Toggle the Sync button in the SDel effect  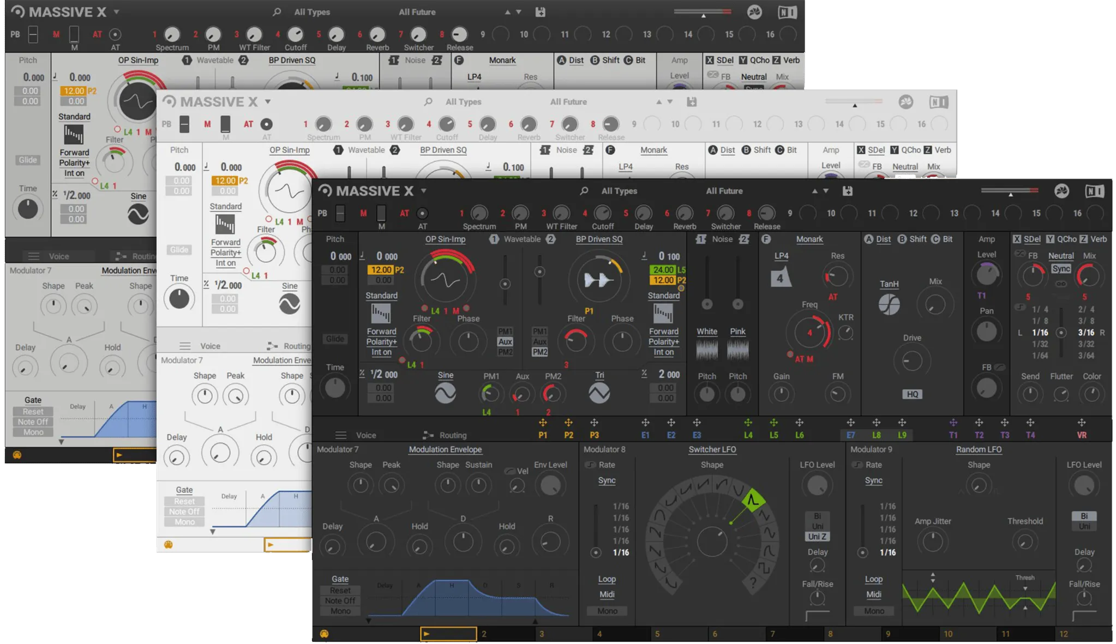pos(1061,269)
